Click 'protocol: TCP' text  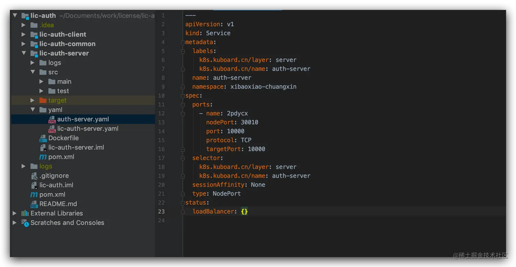point(229,140)
